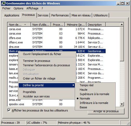Select the csrss.exe row with 984 K
This screenshot has height=126, width=131.
point(57,34)
